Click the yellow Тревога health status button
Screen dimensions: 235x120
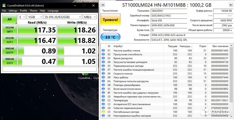[110, 20]
